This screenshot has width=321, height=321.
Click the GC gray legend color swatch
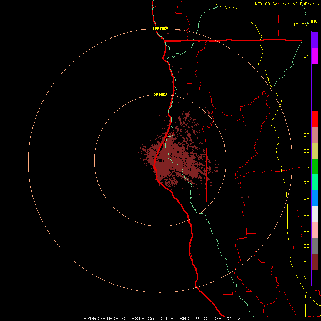(315, 246)
